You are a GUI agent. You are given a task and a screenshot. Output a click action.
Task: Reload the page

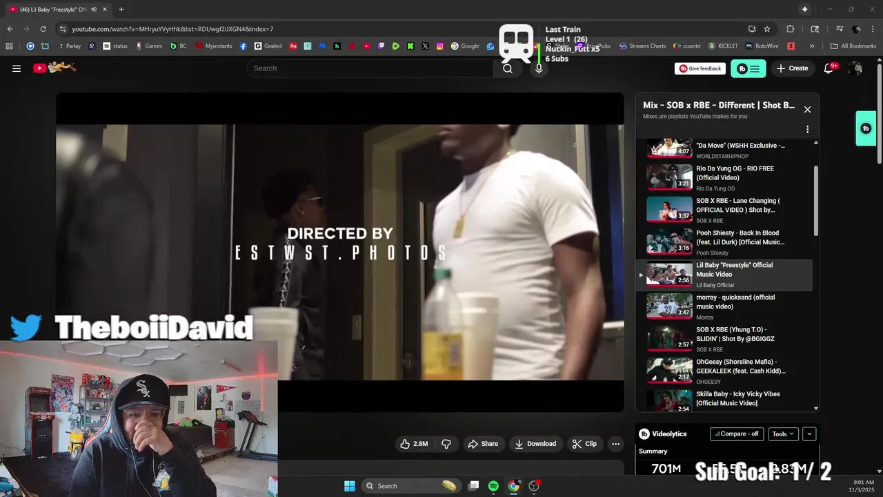[x=43, y=29]
